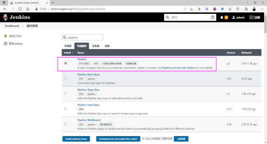
Task: Open the Pipeline: Stage Step link
Action: point(88,90)
